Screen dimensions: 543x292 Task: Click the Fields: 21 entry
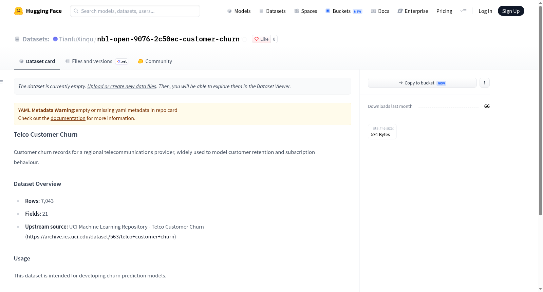pos(36,214)
